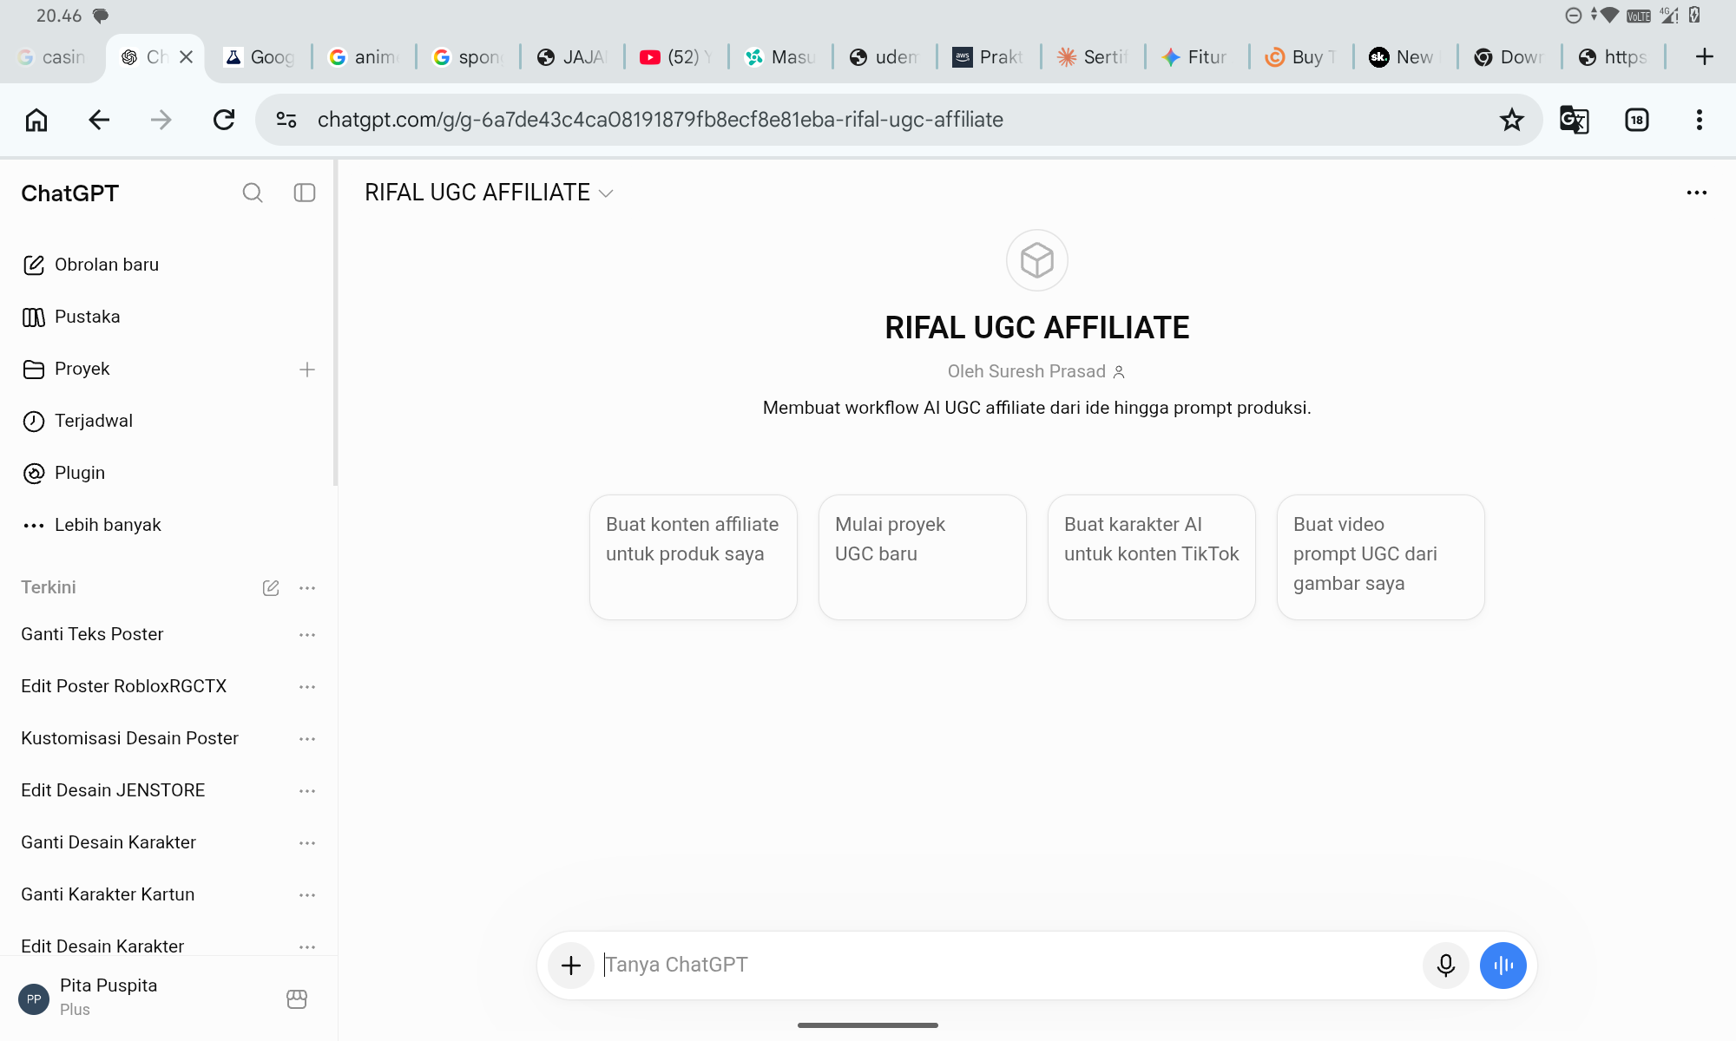Bookmark this page with the star icon
Image resolution: width=1736 pixels, height=1041 pixels.
tap(1512, 120)
